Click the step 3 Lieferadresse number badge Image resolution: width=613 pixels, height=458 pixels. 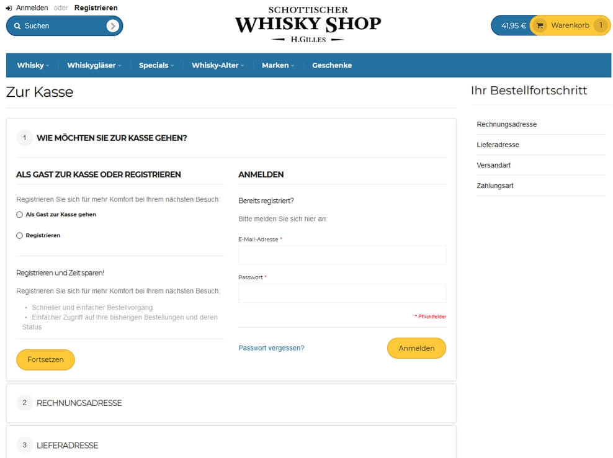pos(25,445)
